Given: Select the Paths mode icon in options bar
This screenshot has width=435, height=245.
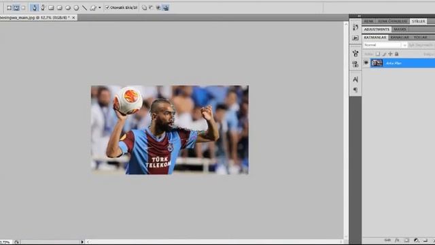Looking at the screenshot, I should coord(16,7).
